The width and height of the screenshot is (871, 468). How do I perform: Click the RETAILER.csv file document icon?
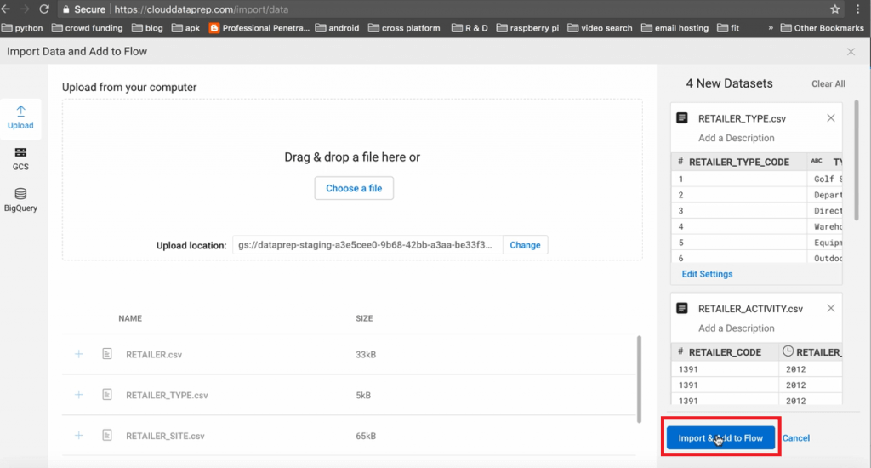pyautogui.click(x=107, y=354)
